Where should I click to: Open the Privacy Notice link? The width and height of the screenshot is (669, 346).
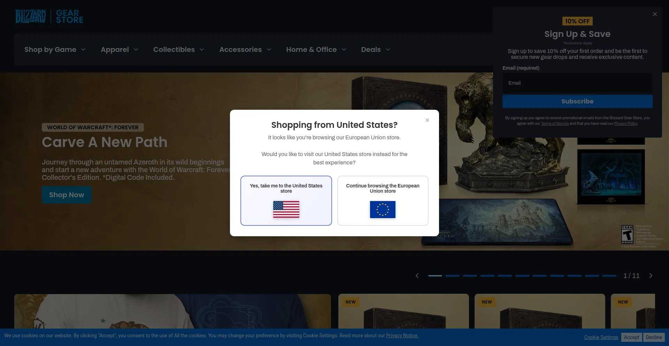[402, 336]
